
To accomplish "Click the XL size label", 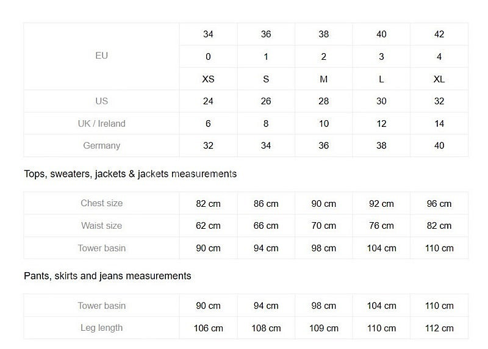I will [x=439, y=79].
